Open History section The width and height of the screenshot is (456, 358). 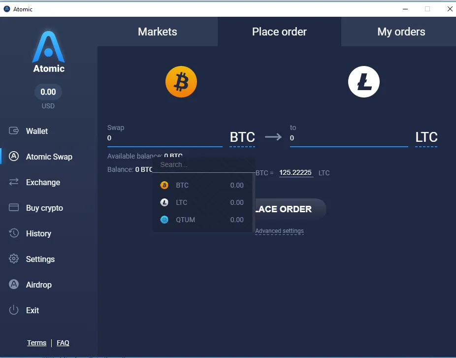(38, 233)
